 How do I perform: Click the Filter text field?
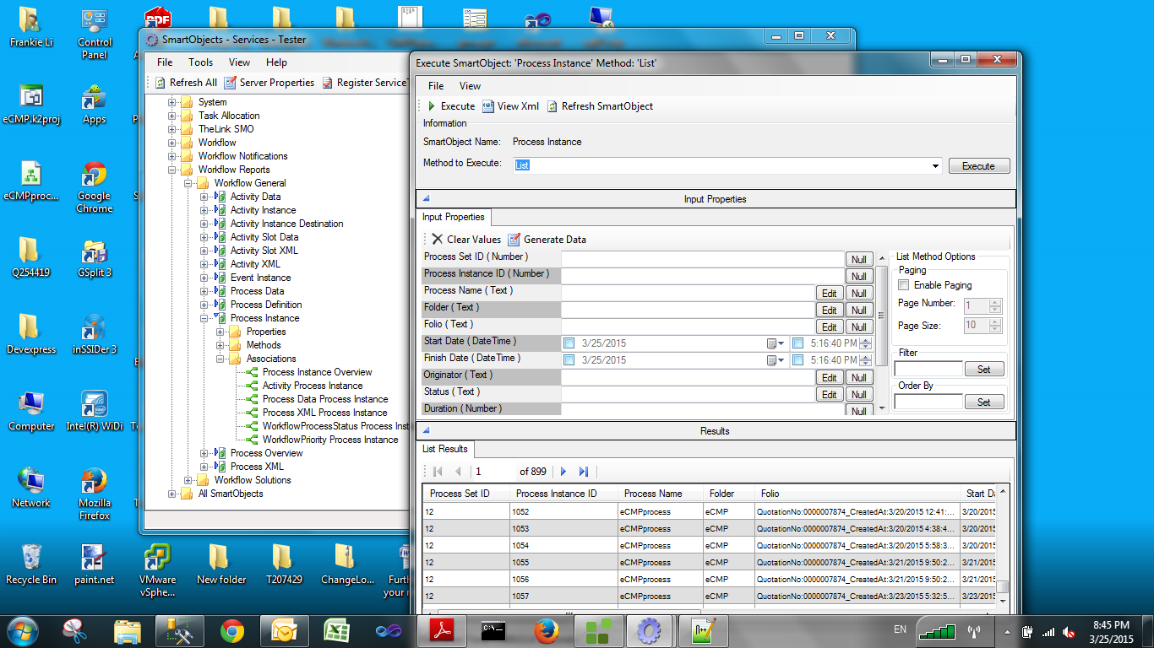[928, 369]
